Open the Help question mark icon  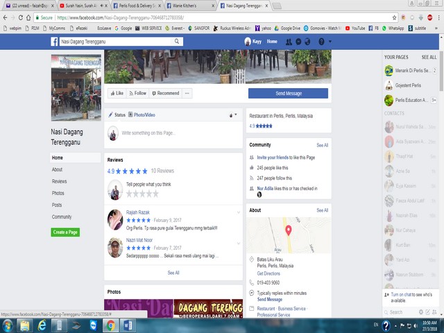tap(320, 42)
